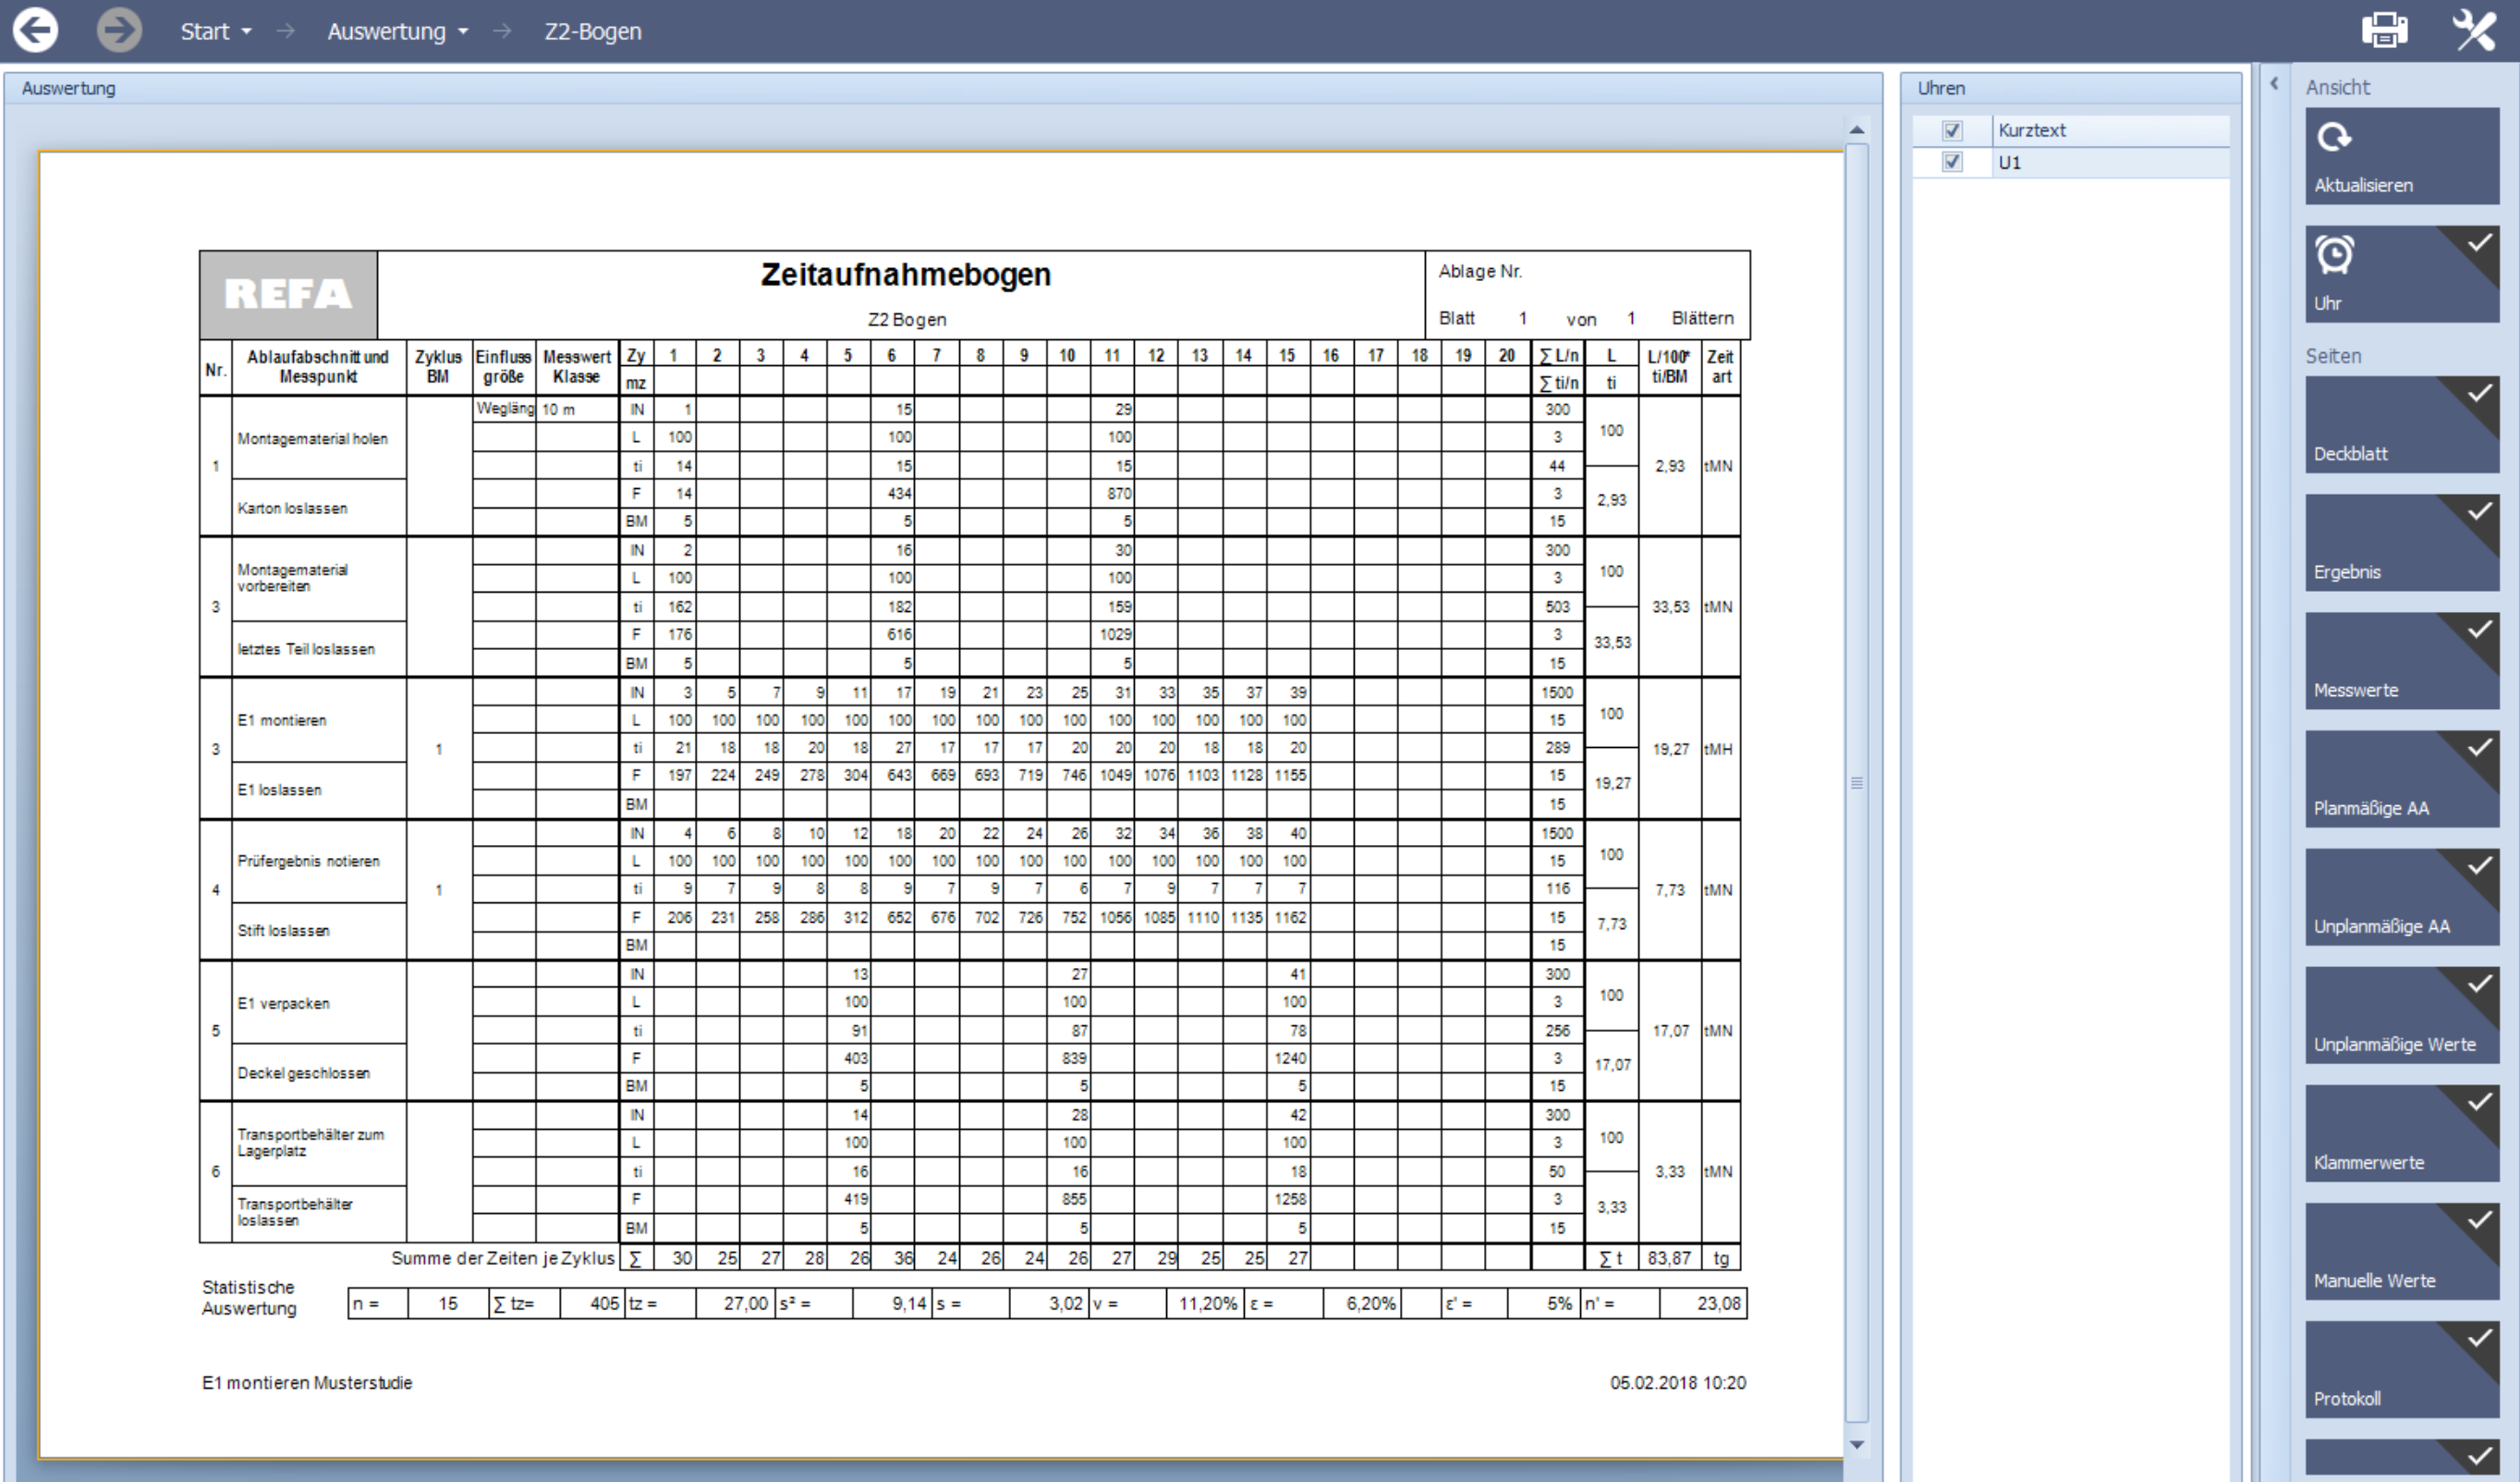The height and width of the screenshot is (1482, 2520).
Task: Click the Kurztext column header
Action: tap(2112, 130)
